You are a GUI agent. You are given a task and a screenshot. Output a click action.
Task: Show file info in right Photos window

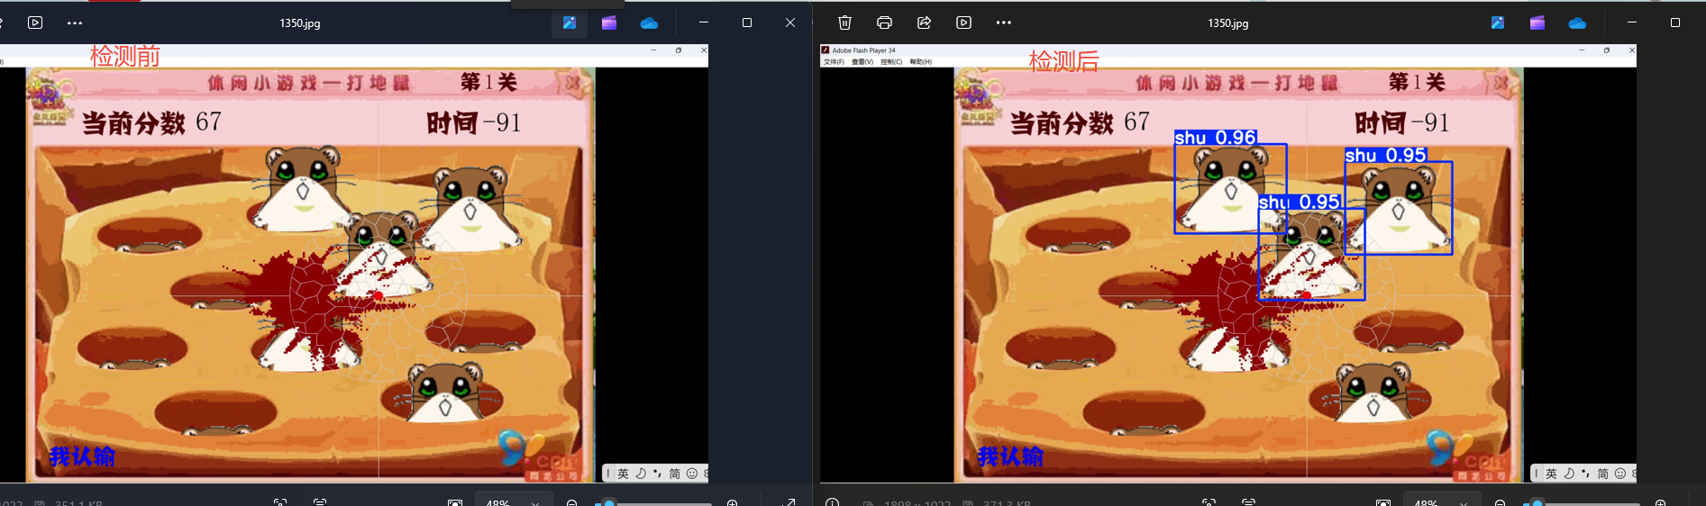click(x=833, y=501)
